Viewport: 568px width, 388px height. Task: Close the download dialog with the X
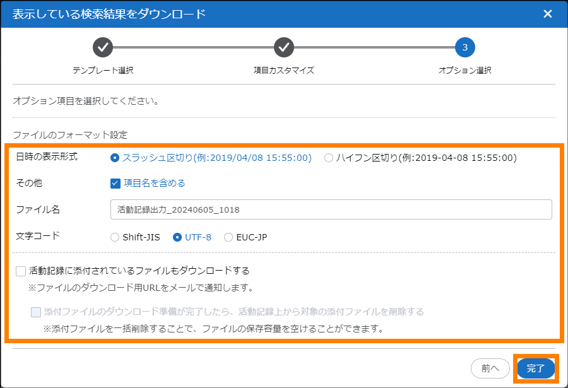pos(547,14)
